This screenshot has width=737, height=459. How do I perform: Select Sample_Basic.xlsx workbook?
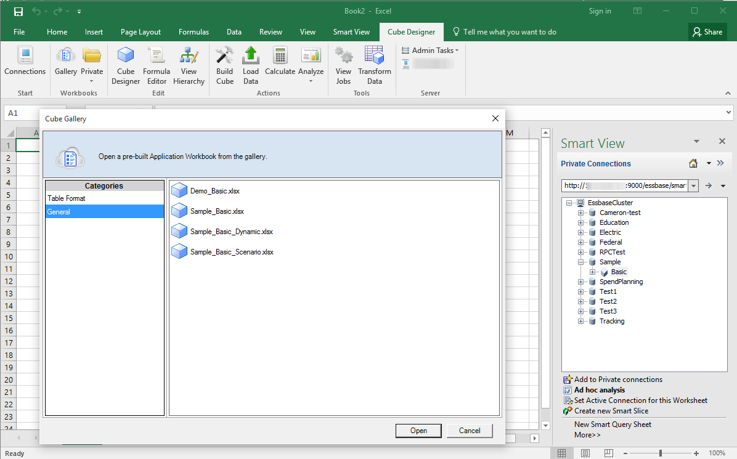tap(217, 211)
